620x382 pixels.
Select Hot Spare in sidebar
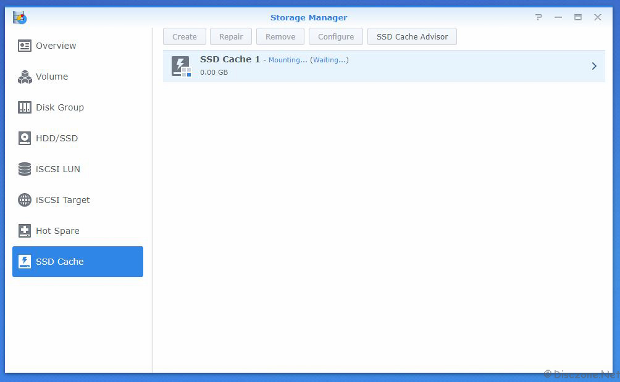click(x=78, y=231)
